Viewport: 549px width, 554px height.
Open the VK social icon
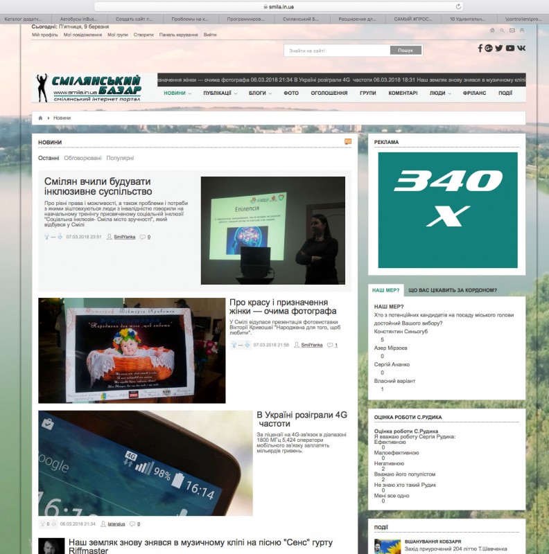pos(521,48)
